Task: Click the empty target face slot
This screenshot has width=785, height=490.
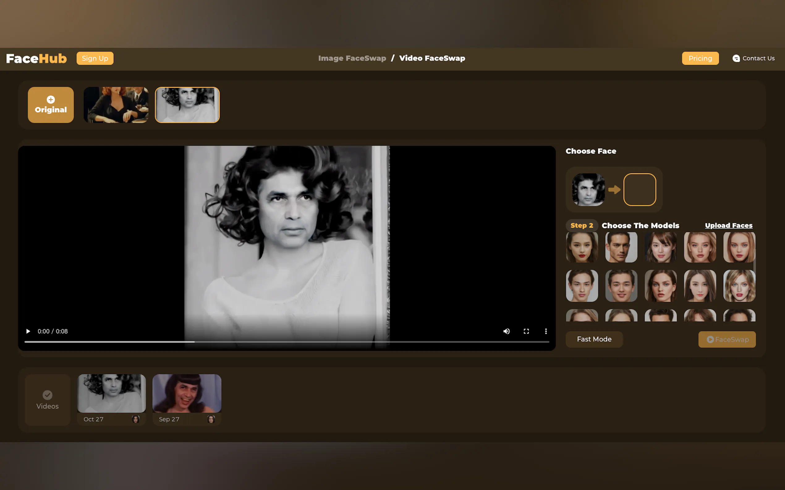Action: (639, 189)
